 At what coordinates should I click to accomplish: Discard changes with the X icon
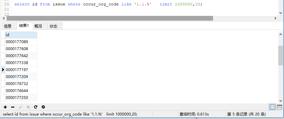pyautogui.click(x=28, y=107)
